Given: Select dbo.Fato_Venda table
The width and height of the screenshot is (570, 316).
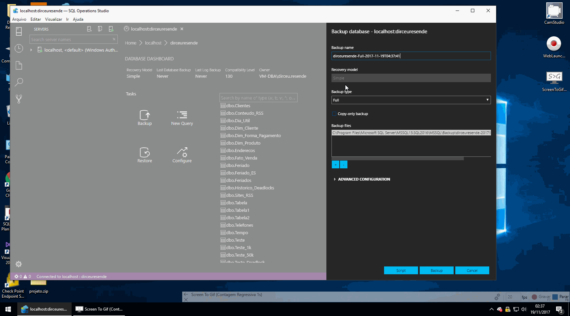Looking at the screenshot, I should click(x=242, y=158).
